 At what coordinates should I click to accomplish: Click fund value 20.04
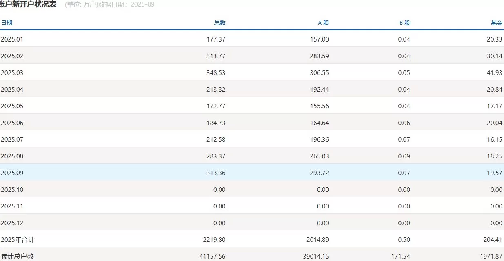click(495, 123)
